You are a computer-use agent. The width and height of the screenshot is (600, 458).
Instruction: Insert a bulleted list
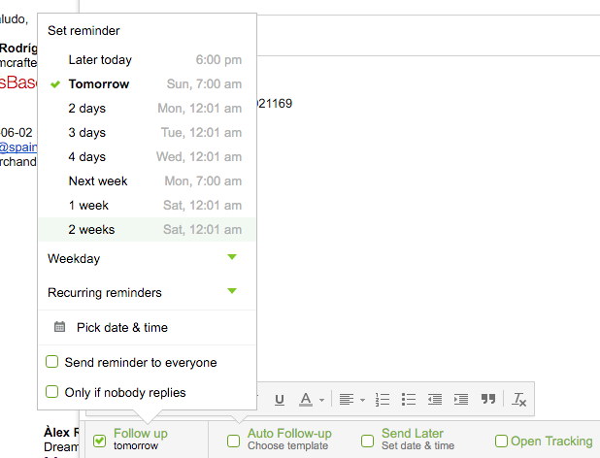[409, 399]
